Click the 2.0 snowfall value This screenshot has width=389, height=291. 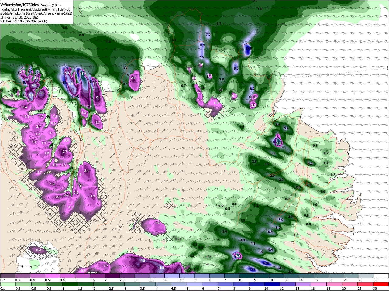click(76, 193)
